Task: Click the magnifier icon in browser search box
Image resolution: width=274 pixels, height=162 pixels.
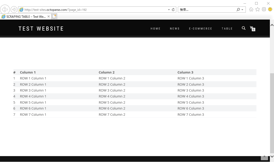Action: (x=238, y=10)
